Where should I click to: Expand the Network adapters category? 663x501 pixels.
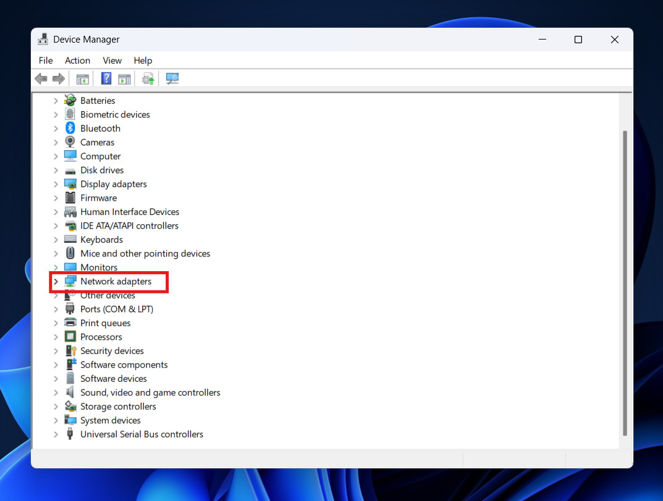(56, 282)
